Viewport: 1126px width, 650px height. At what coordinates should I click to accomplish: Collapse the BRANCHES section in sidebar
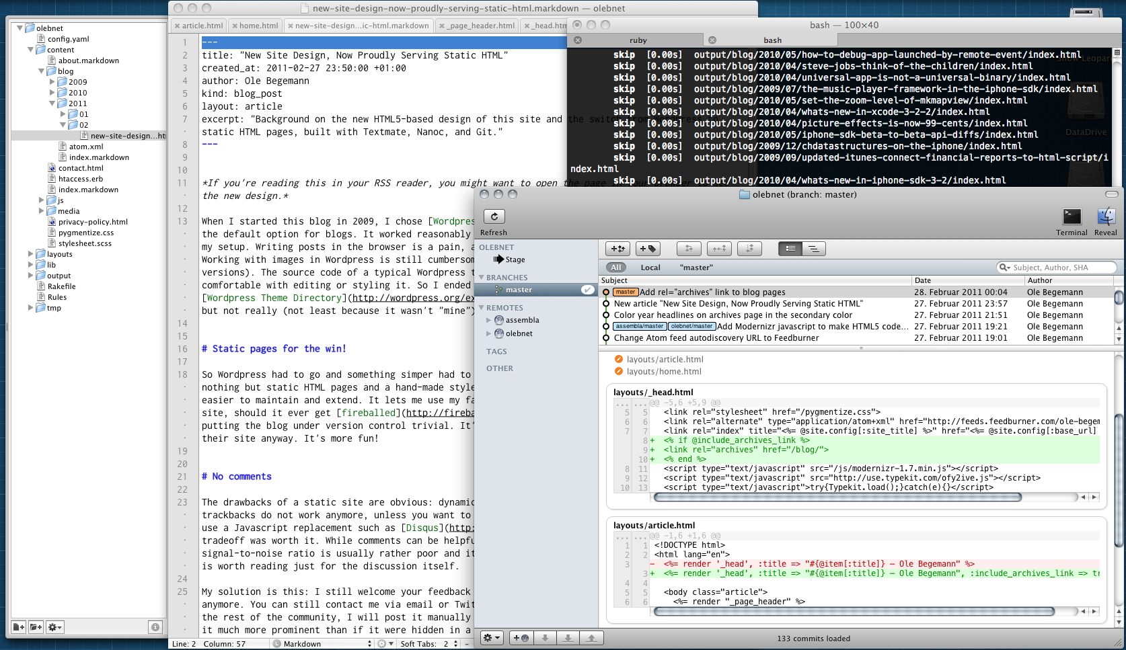click(x=482, y=278)
